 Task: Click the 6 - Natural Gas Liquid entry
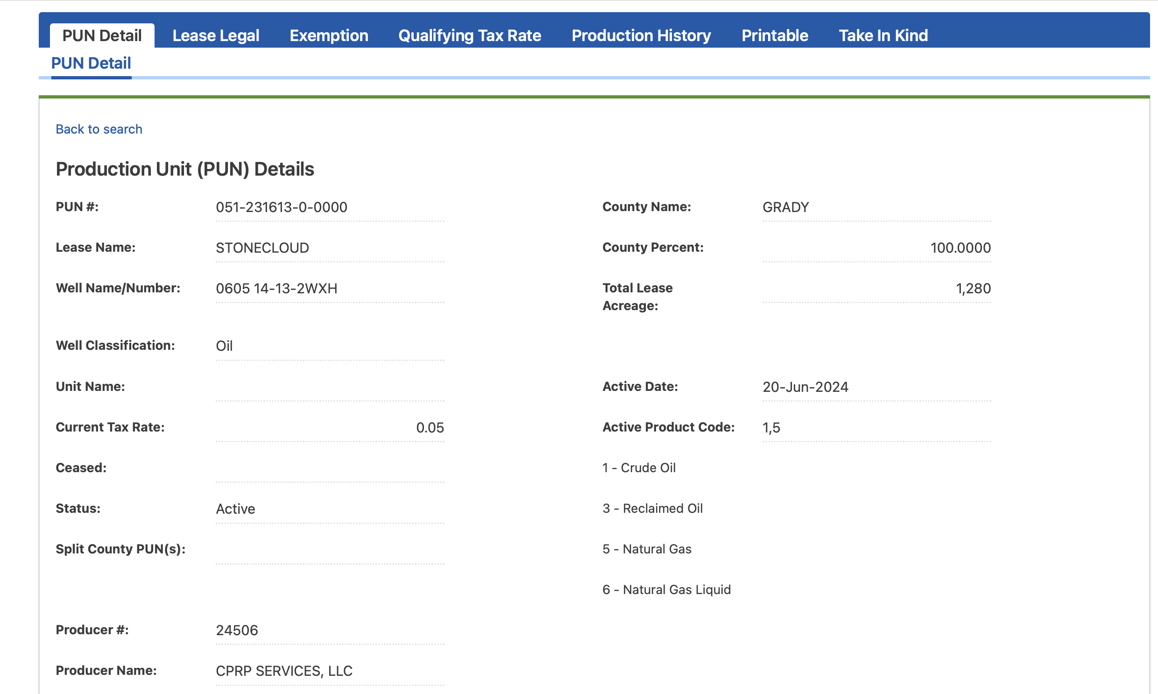[666, 590]
